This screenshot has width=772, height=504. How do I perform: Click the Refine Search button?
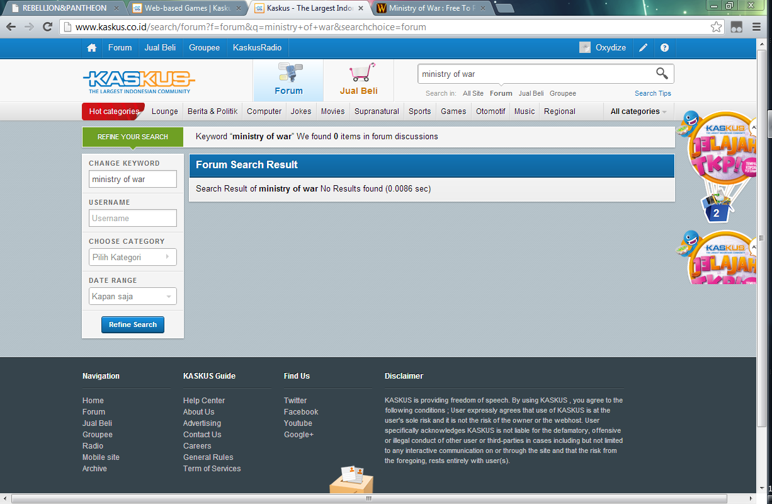pos(133,324)
